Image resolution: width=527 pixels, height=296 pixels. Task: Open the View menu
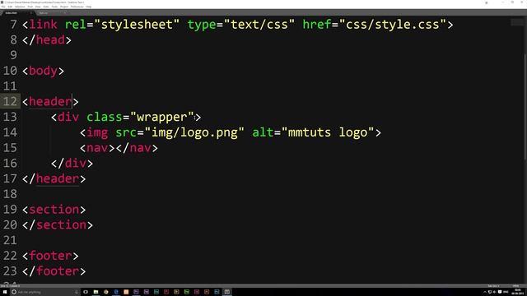point(38,7)
